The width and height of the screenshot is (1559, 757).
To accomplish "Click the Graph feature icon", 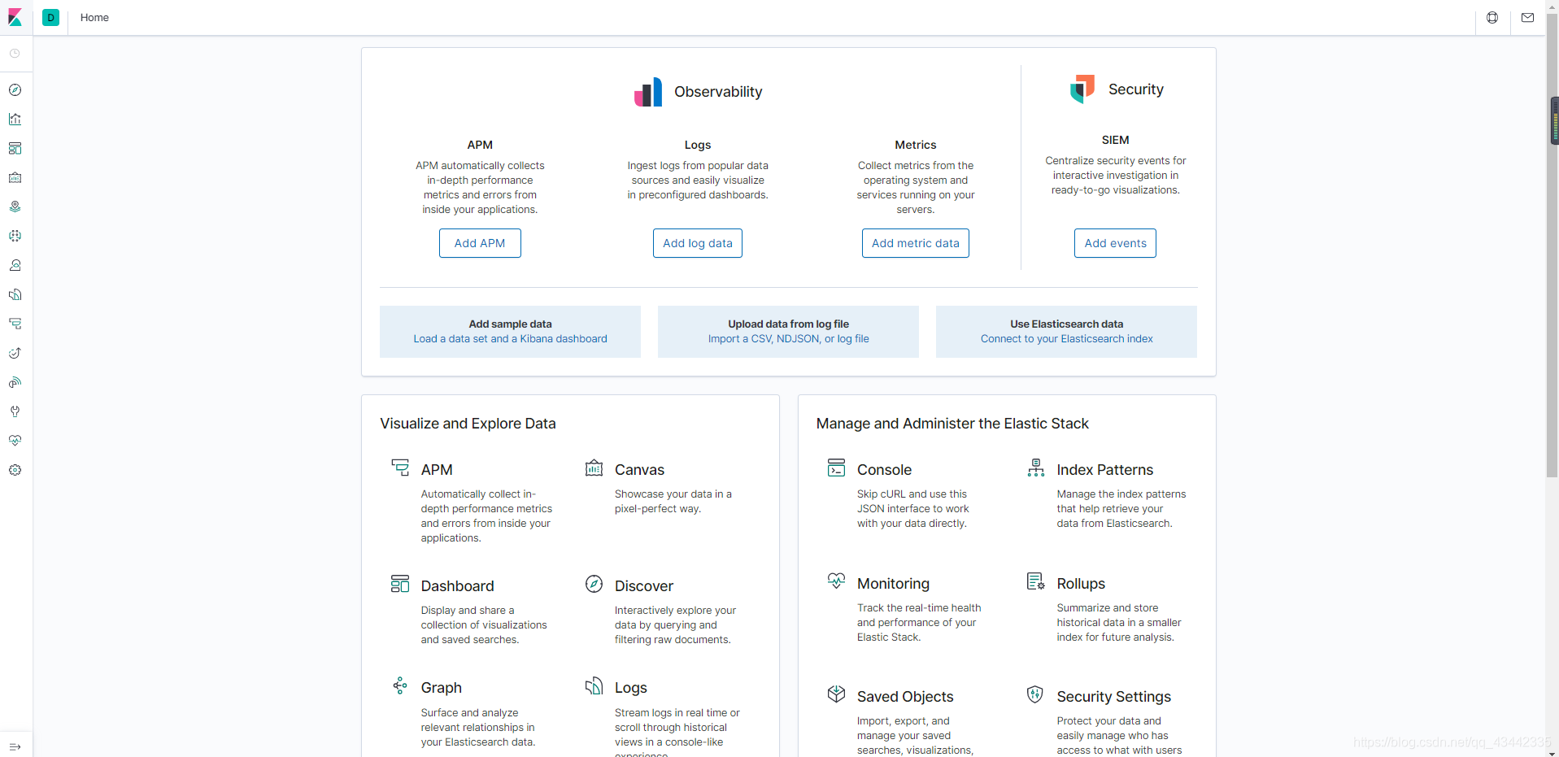I will [x=400, y=685].
